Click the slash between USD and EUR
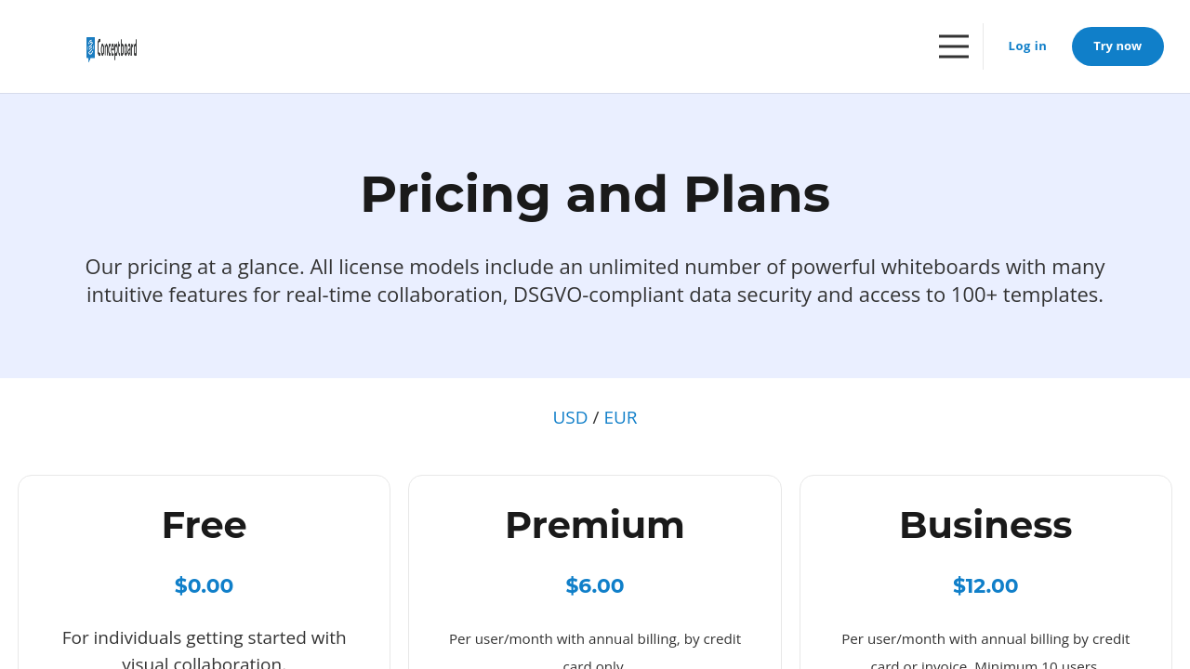The width and height of the screenshot is (1190, 669). click(596, 418)
